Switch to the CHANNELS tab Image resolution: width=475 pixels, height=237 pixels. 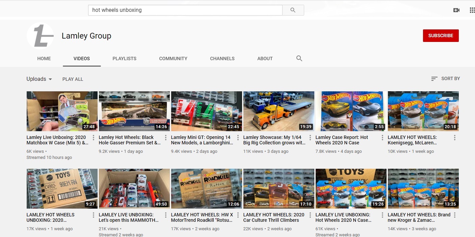coord(222,58)
